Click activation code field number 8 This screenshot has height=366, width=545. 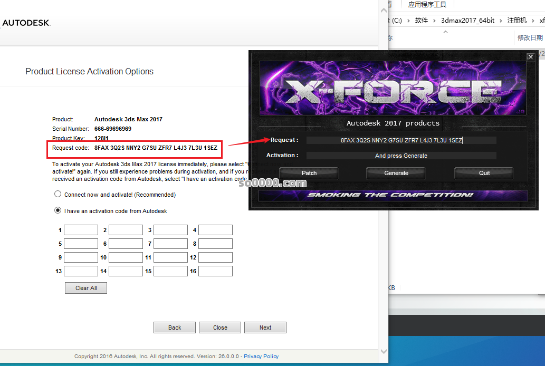click(215, 244)
